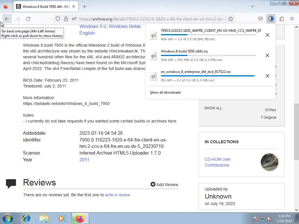This screenshot has height=224, width=299.
Task: Reload the current page
Action: coord(28,19)
